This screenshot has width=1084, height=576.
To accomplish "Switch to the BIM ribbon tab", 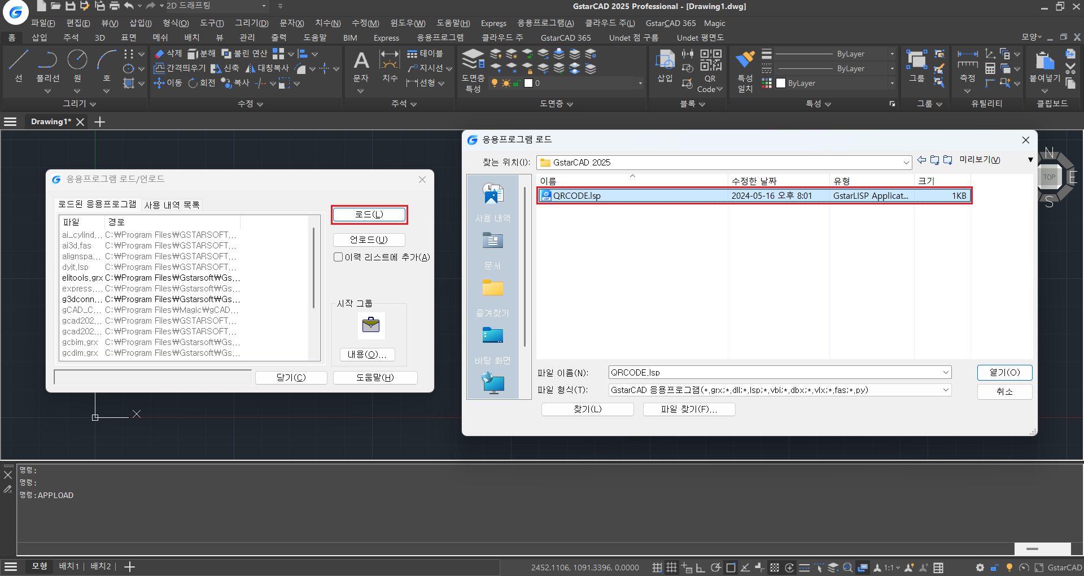I will coord(350,38).
